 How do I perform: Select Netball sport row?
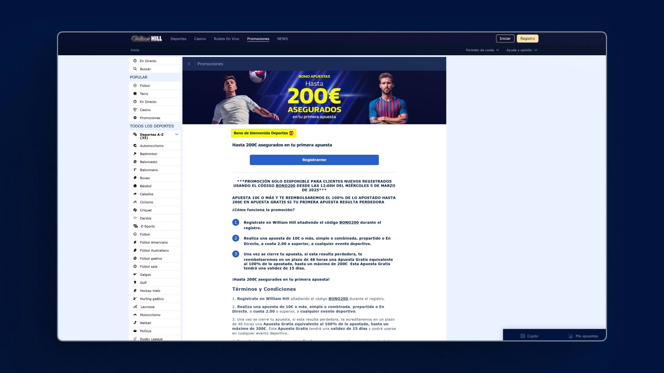click(x=155, y=323)
